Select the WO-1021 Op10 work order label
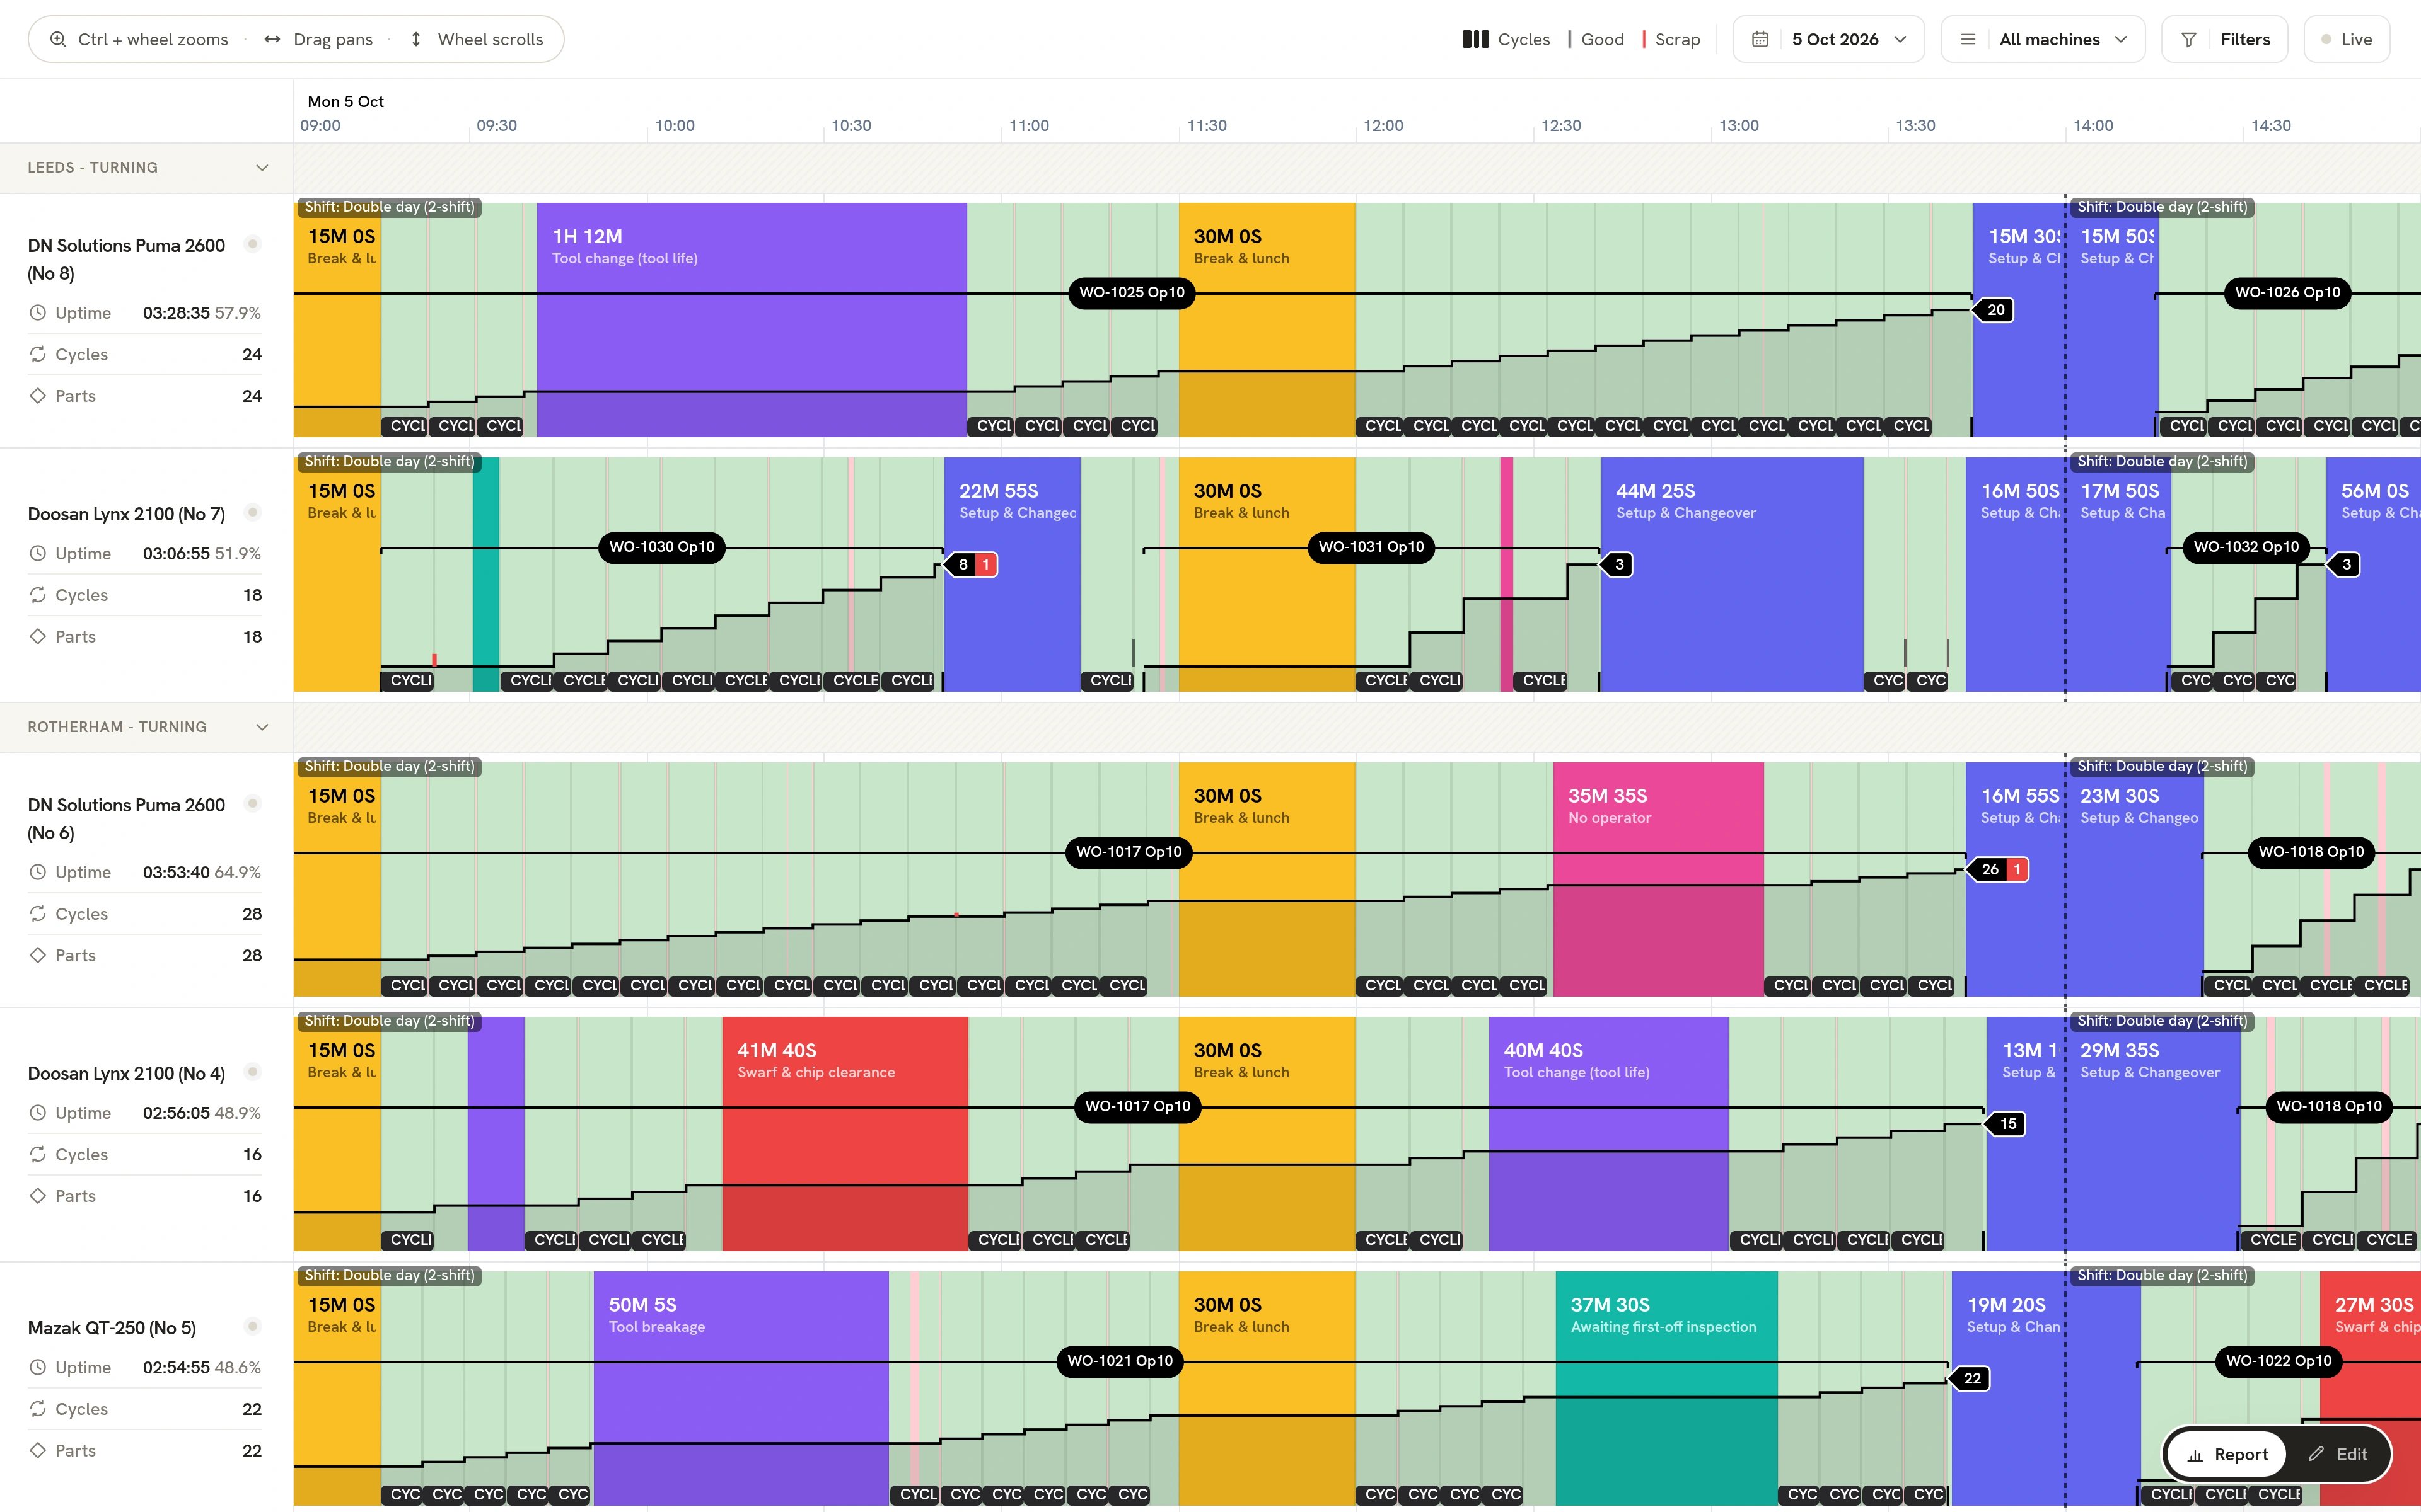 point(1120,1361)
